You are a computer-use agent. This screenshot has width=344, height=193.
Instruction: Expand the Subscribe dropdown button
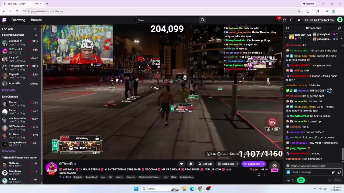coord(254,164)
